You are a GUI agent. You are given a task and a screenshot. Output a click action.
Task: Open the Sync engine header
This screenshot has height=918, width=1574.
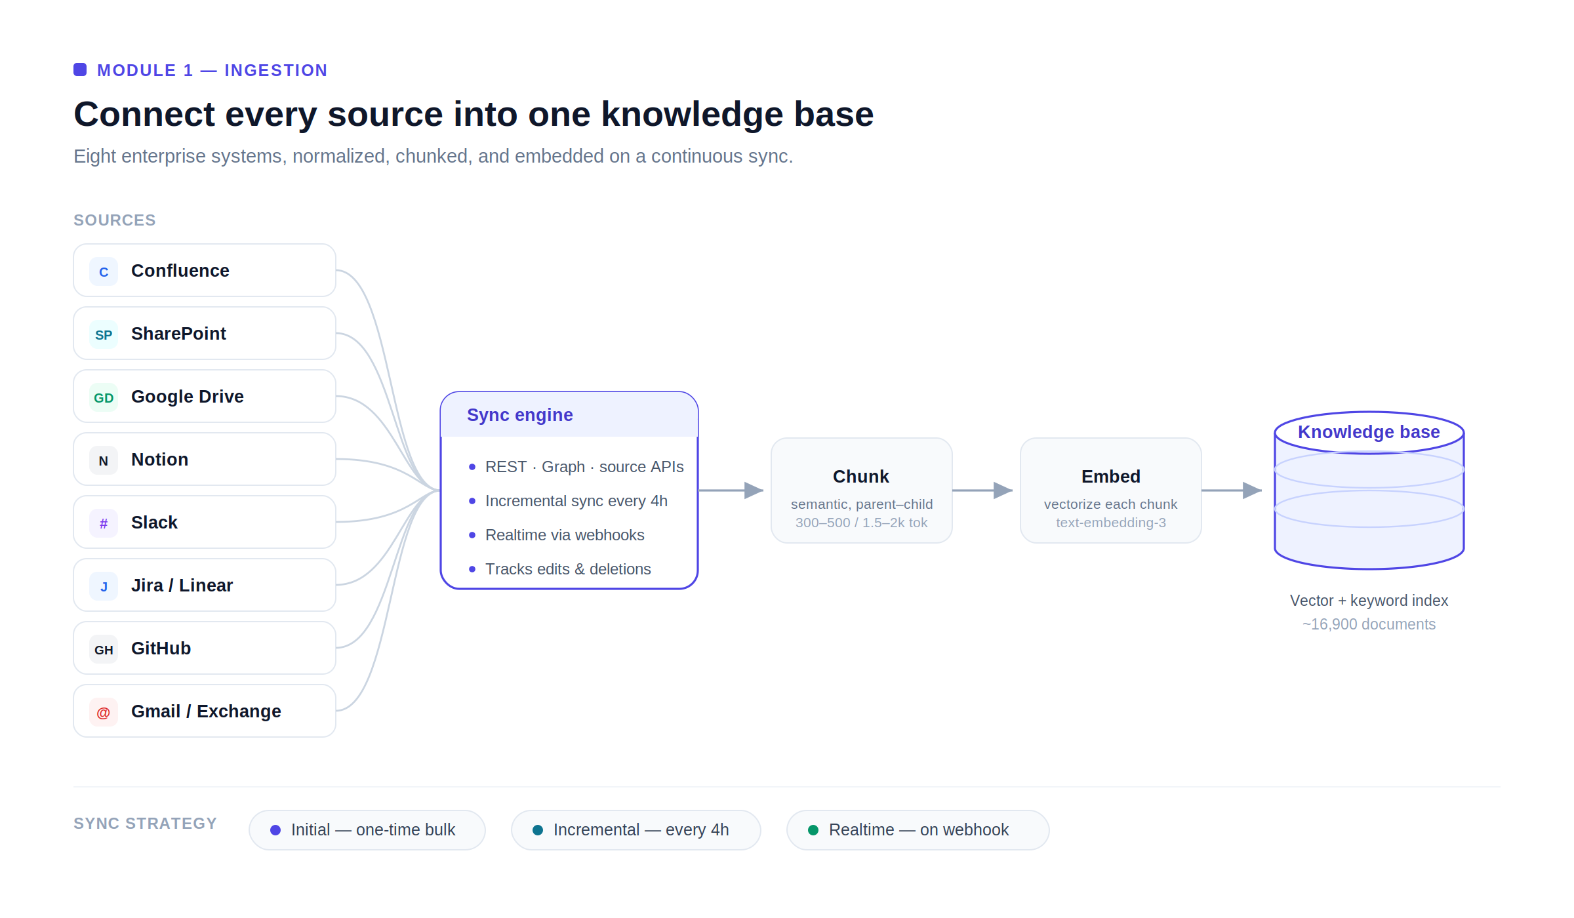pyautogui.click(x=569, y=414)
